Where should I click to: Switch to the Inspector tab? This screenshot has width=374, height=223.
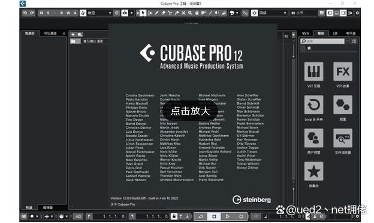(30, 33)
